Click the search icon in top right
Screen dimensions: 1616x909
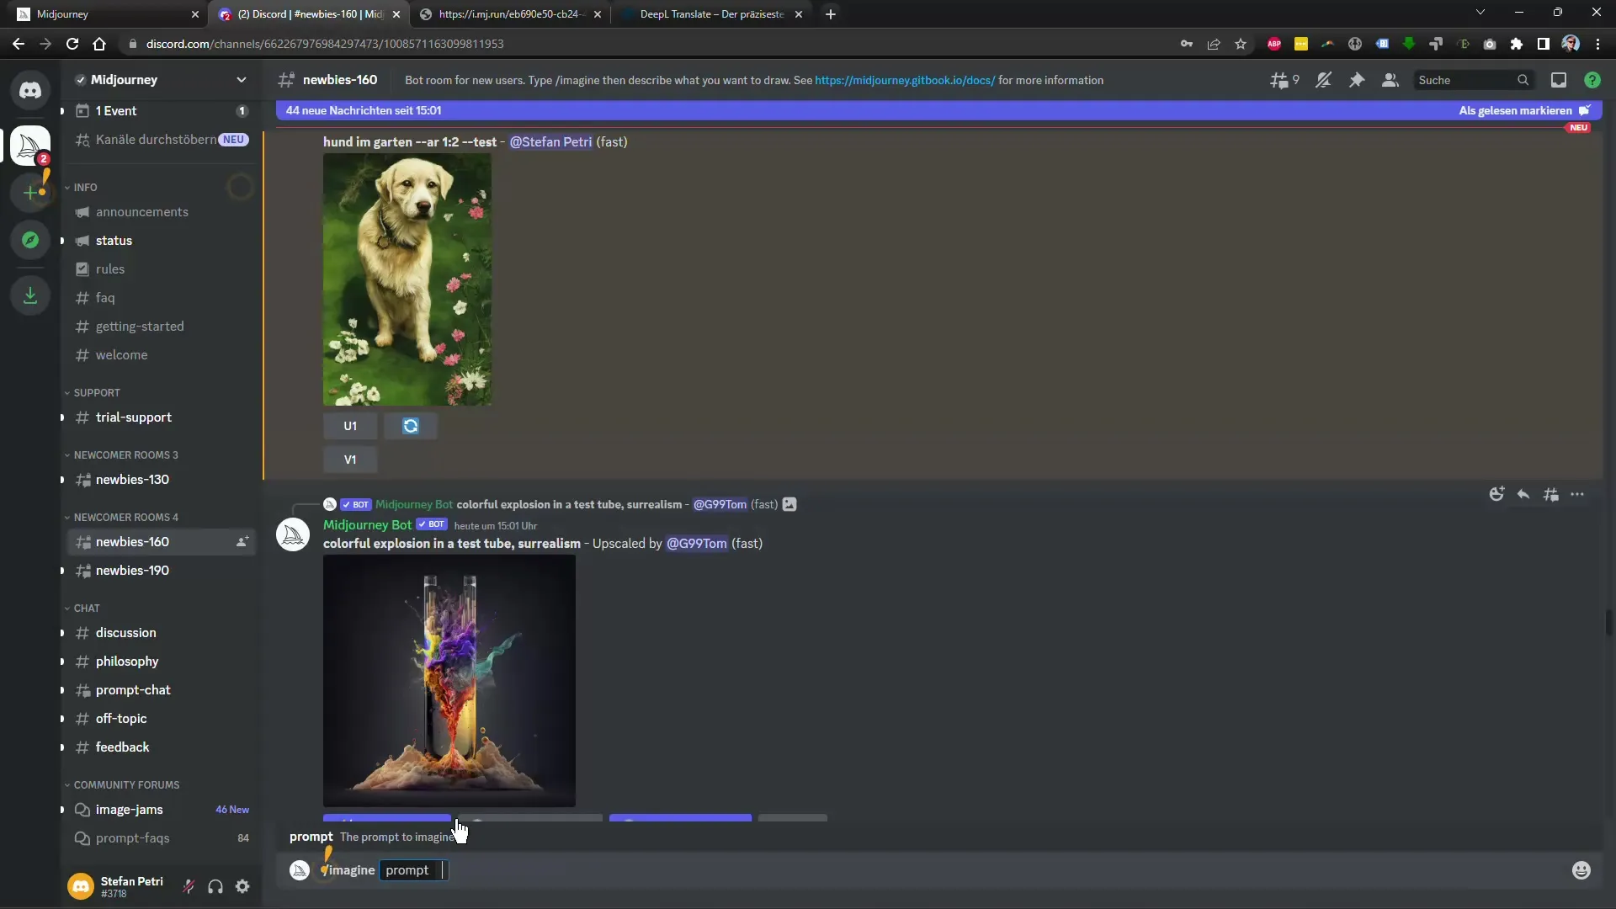pos(1523,80)
